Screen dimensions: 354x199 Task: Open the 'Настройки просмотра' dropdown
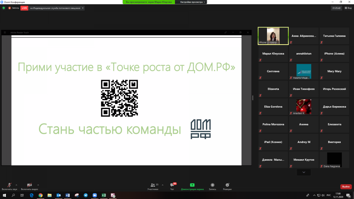click(193, 2)
